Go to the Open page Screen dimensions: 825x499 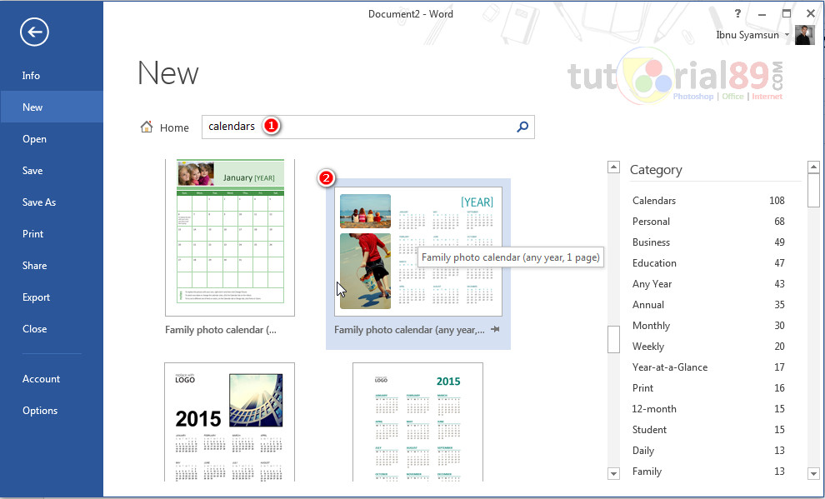[34, 139]
